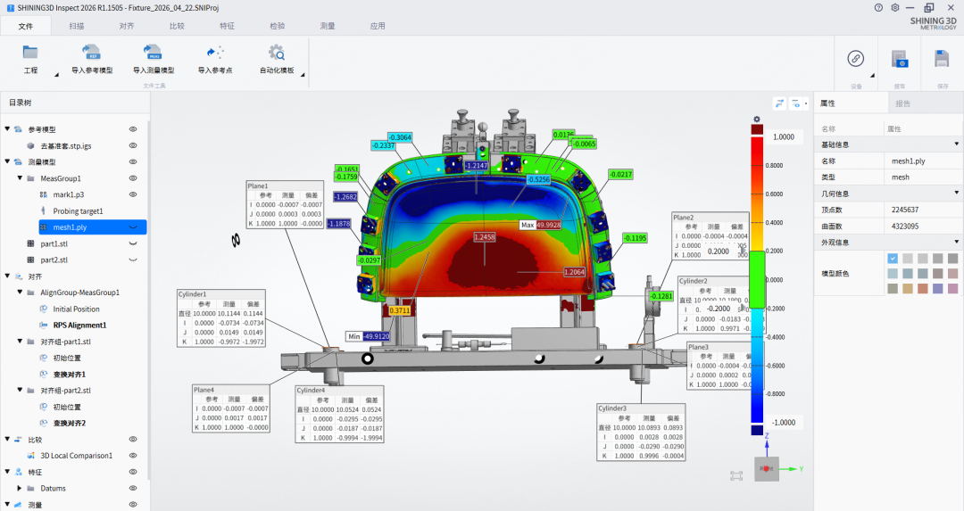Click the 特征 category icon in tree
964x511 pixels.
19,473
